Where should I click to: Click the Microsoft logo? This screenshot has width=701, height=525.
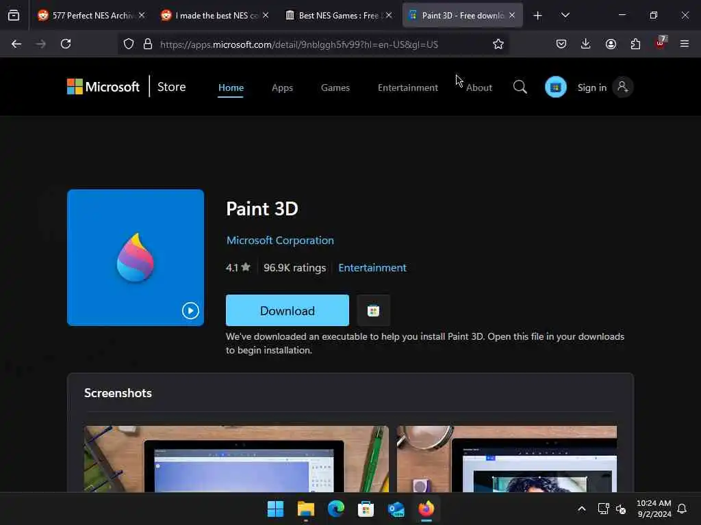tap(103, 87)
